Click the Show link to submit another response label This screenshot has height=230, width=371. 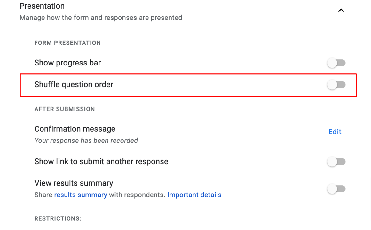(x=101, y=161)
